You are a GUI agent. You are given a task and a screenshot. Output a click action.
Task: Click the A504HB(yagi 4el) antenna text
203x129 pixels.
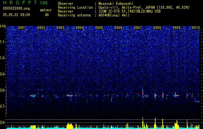114,15
